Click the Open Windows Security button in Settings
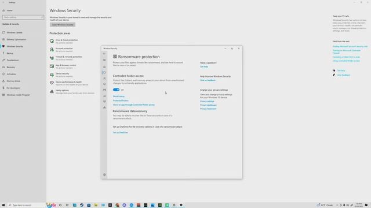 coord(63,25)
